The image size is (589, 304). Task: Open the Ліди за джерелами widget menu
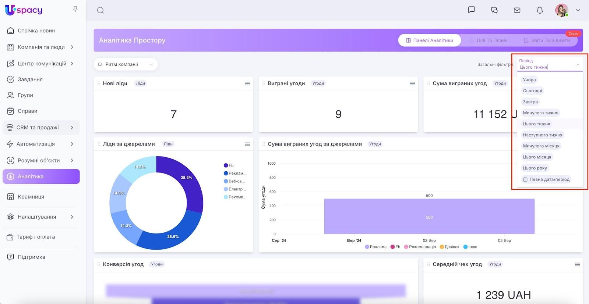pyautogui.click(x=247, y=144)
